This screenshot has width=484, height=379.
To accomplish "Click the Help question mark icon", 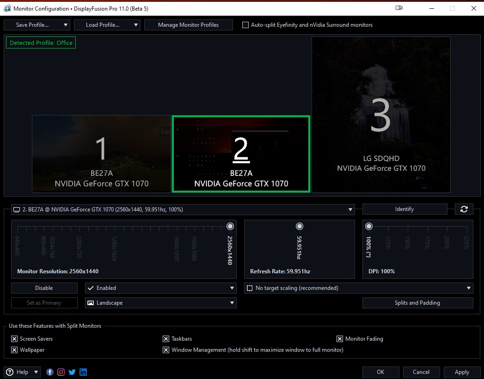I will (10, 372).
